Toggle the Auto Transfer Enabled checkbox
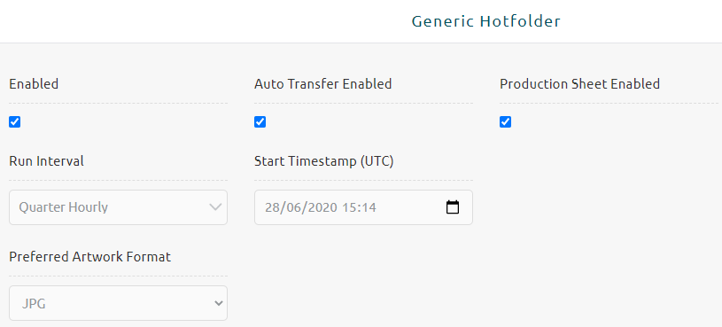 point(260,122)
